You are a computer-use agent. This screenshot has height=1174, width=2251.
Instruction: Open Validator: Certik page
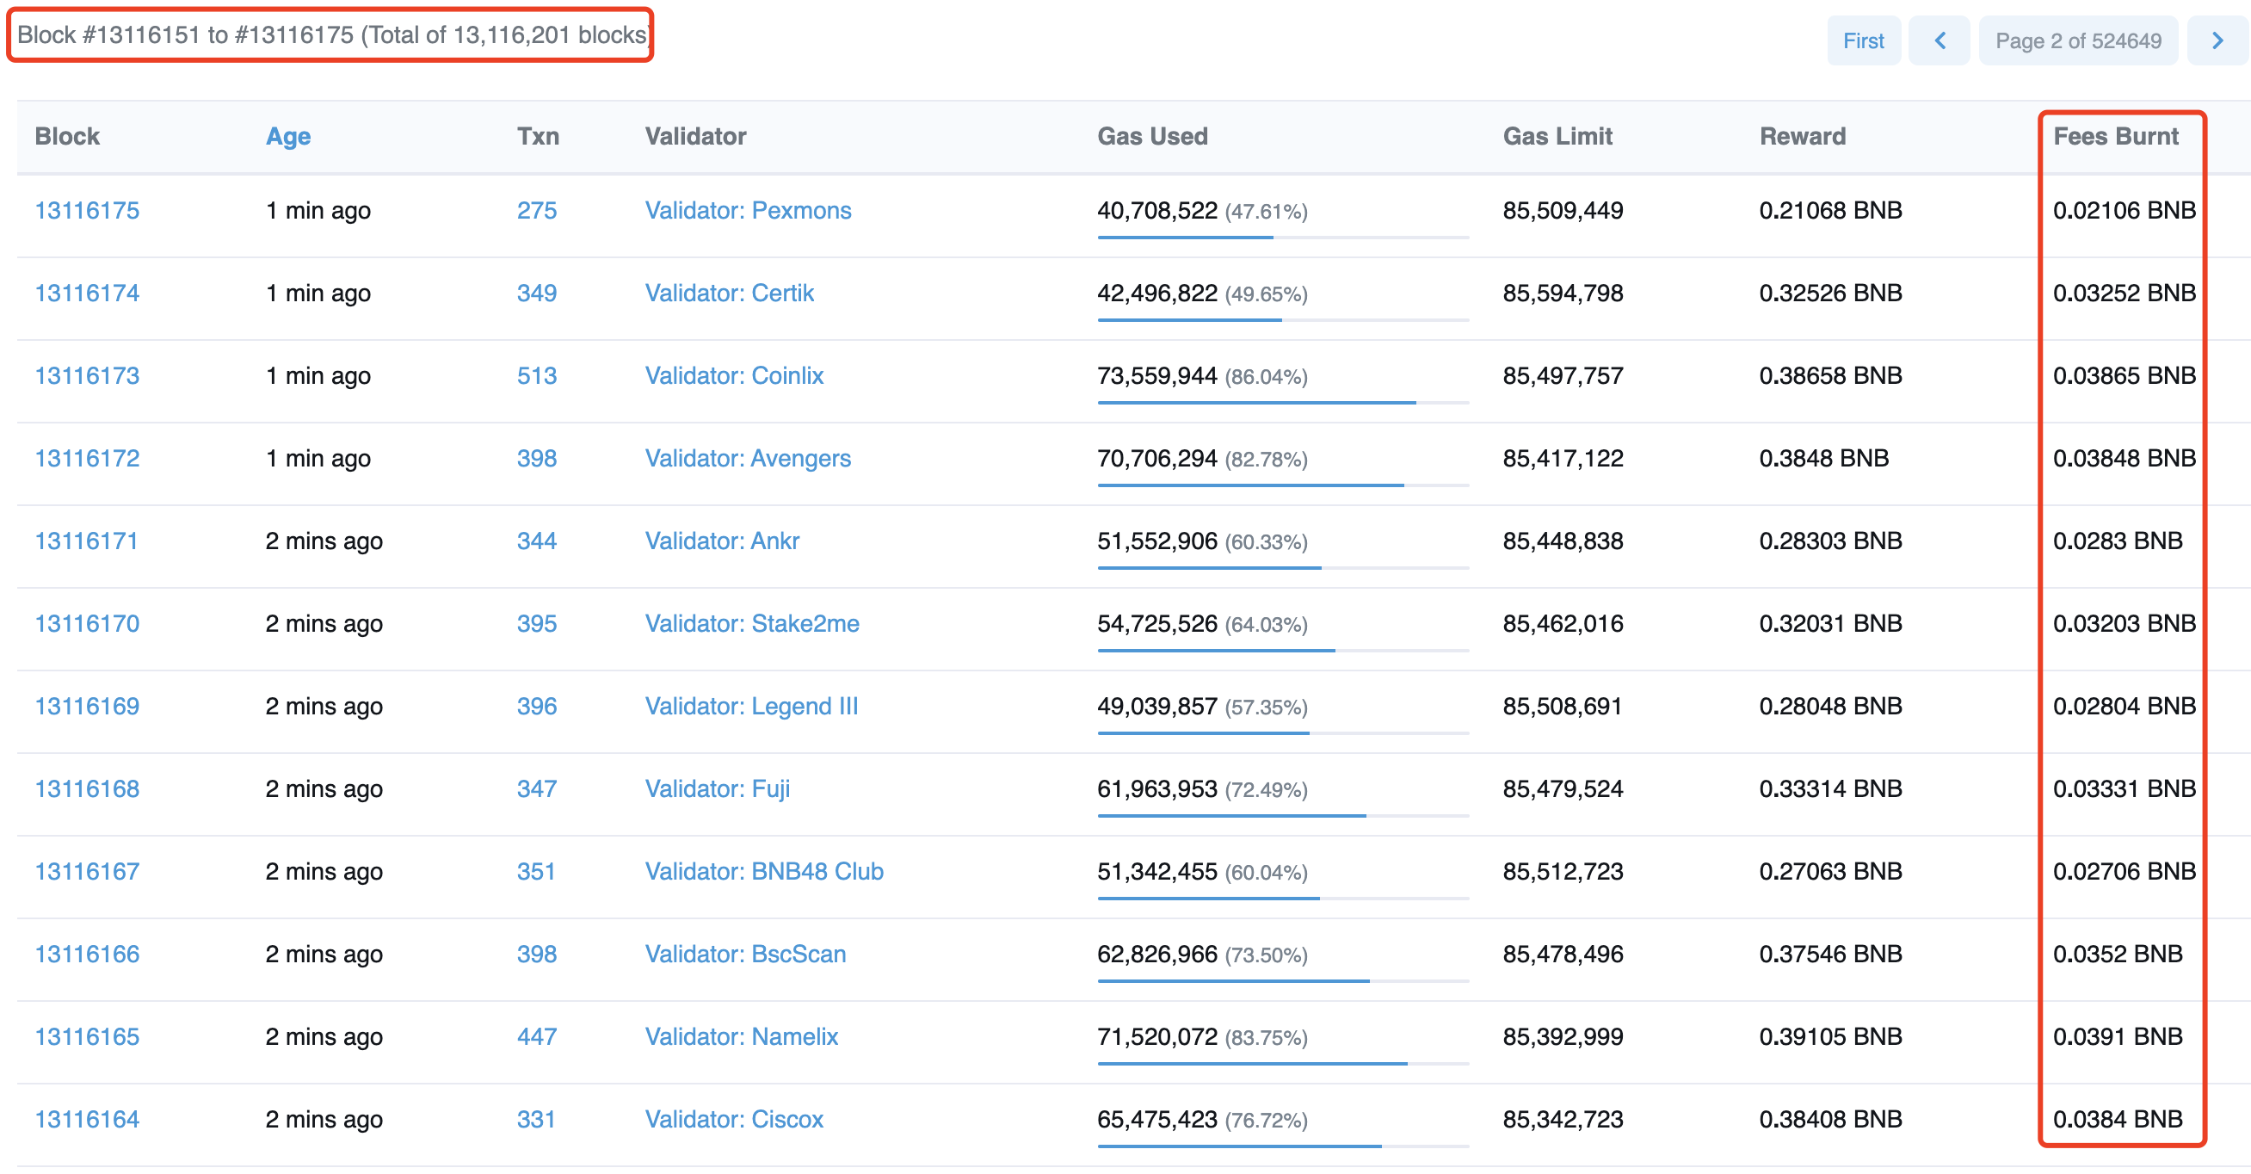[x=729, y=293]
